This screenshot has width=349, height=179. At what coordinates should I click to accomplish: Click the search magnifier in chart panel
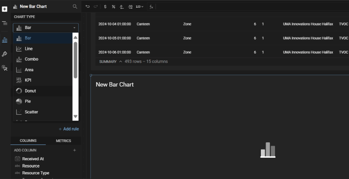[x=75, y=6]
